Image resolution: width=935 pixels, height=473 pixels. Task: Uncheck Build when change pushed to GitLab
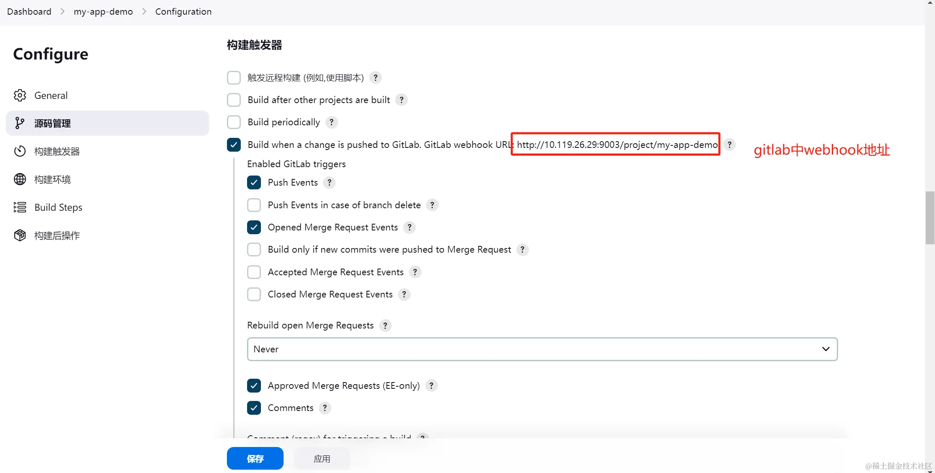point(234,145)
